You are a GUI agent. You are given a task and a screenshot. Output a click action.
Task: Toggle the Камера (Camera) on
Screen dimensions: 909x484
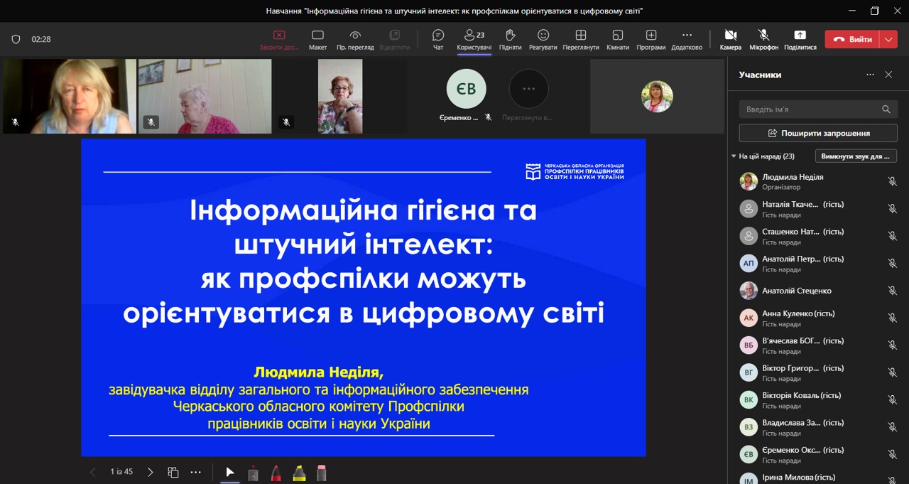coord(730,40)
